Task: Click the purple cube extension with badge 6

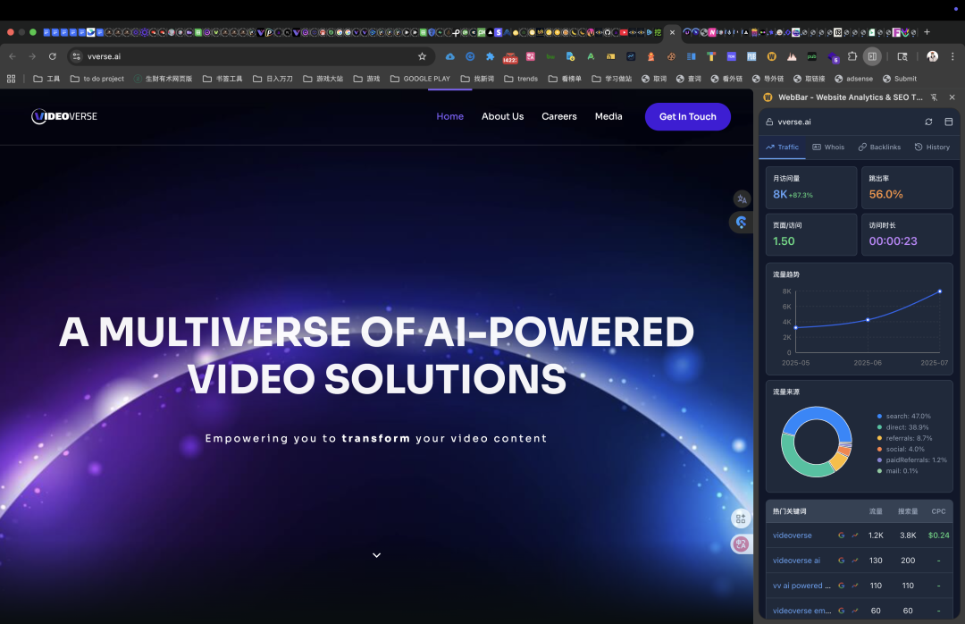Action: coord(833,57)
